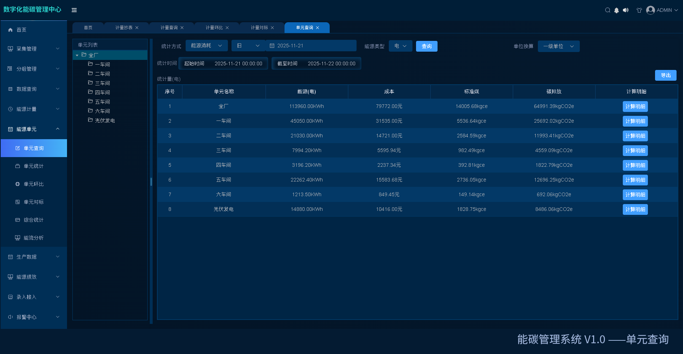Open the theme shirt icon
Screen dimensions: 683x354
[x=639, y=10]
